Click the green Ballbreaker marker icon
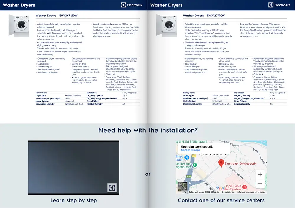 click(x=195, y=165)
